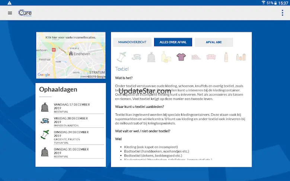290x181 pixels.
Task: Click the 'Textiel' section title
Action: click(x=122, y=69)
